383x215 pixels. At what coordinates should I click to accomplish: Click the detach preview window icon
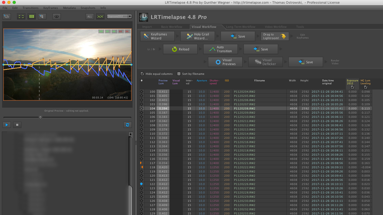click(7, 16)
